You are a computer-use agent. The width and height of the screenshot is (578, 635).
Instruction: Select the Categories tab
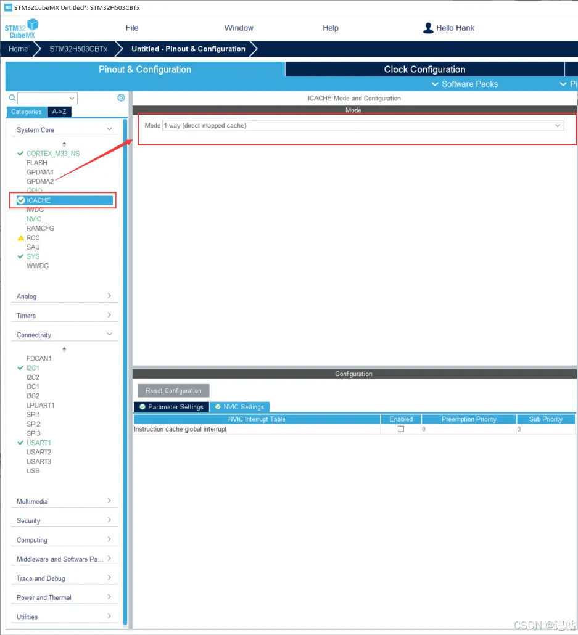tap(27, 112)
